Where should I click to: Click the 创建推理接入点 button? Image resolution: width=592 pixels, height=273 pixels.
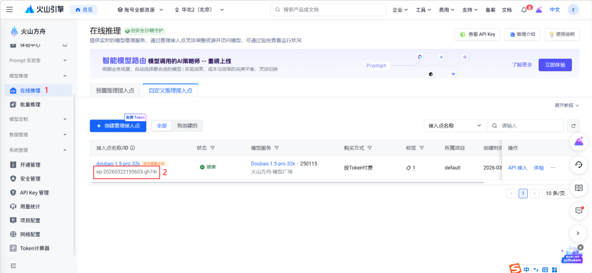(x=118, y=126)
